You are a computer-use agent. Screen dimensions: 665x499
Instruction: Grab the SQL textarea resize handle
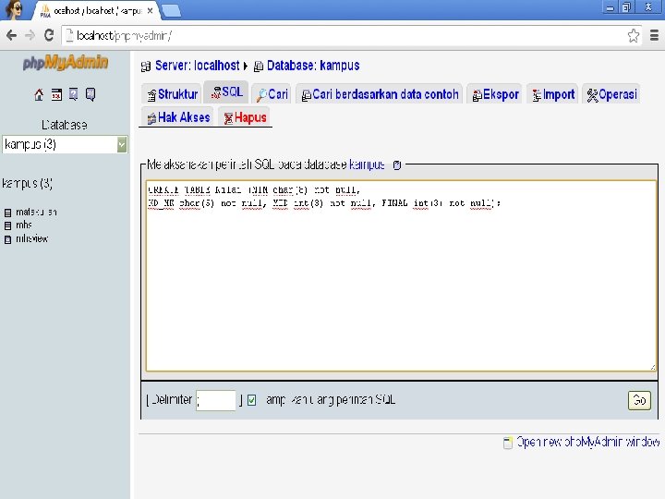pos(652,367)
